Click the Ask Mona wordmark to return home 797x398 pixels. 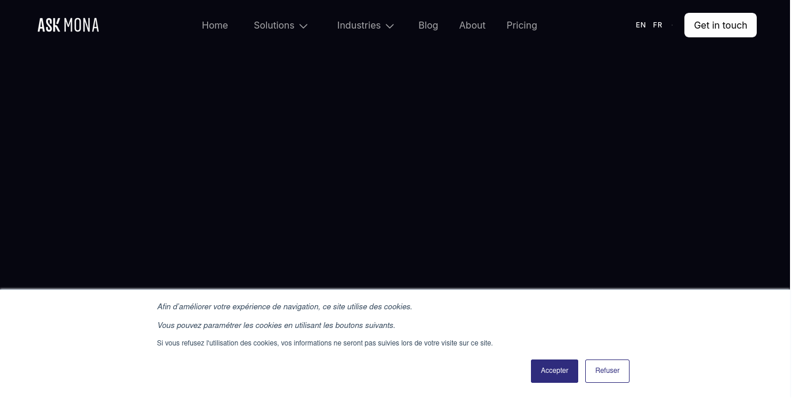[x=68, y=25]
